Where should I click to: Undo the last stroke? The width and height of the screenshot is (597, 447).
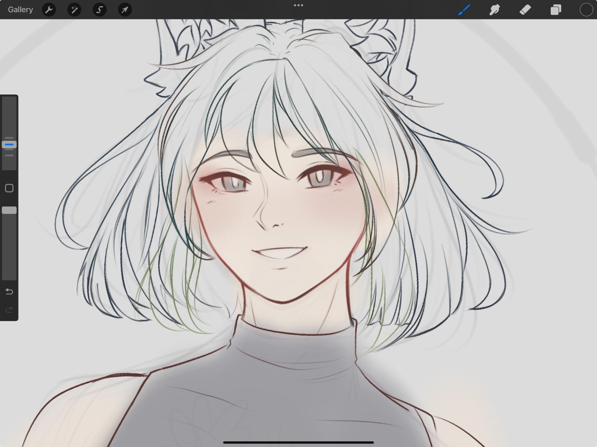coord(9,291)
